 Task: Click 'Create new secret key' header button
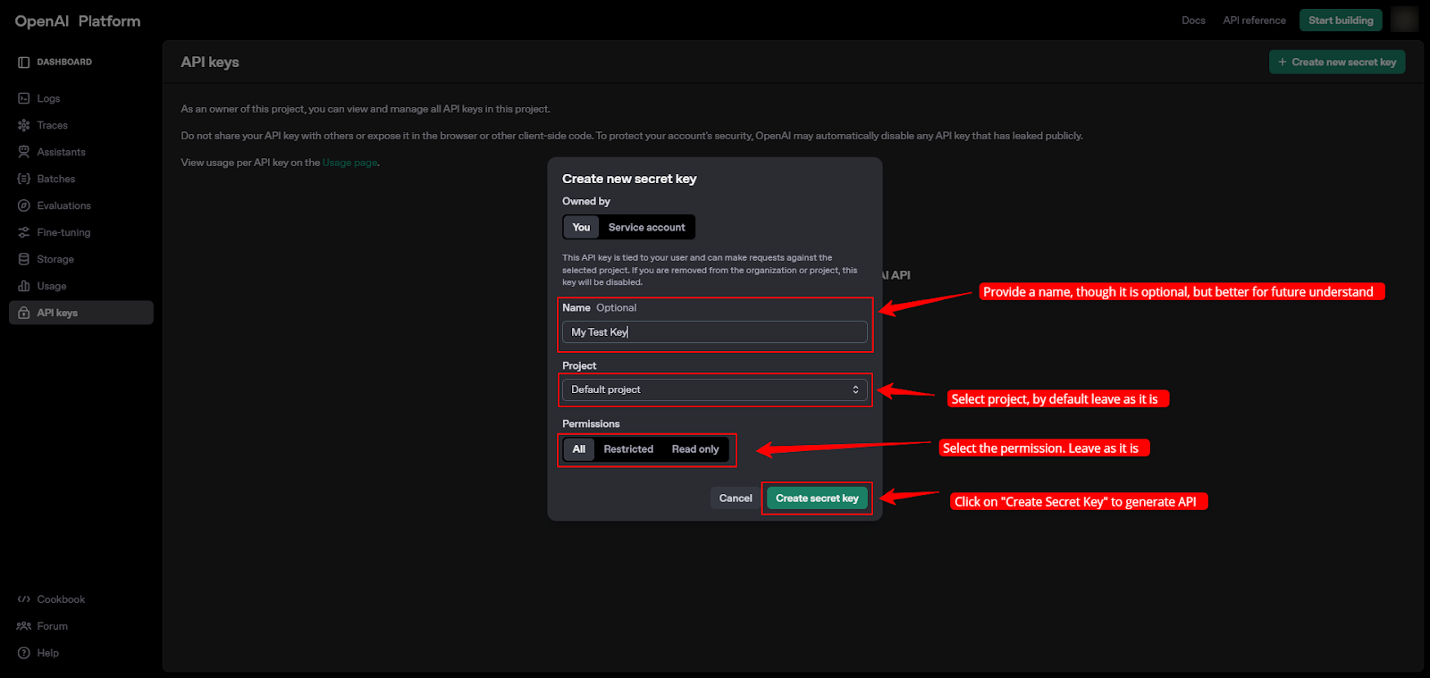coord(1337,62)
